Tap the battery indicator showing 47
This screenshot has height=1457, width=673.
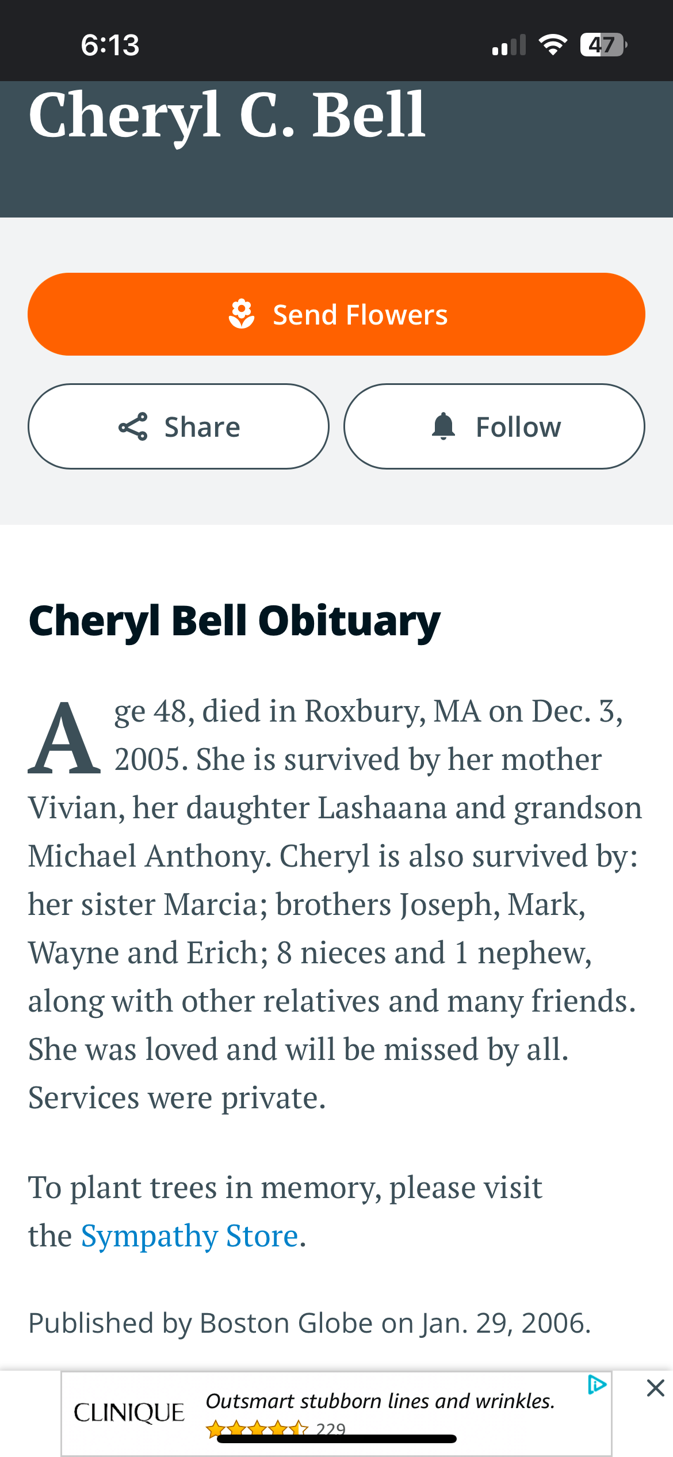(603, 45)
